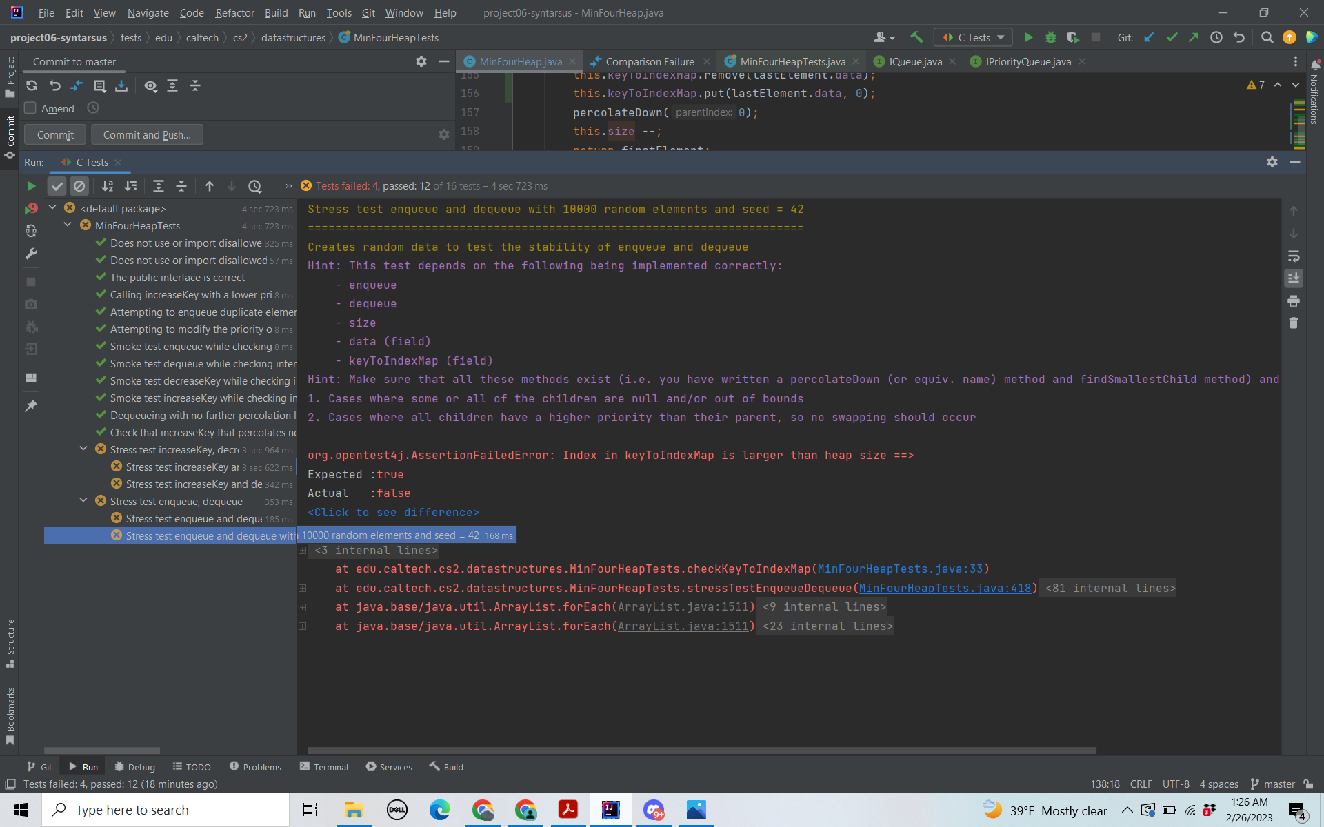
Task: Click the Commit and Push button
Action: point(147,134)
